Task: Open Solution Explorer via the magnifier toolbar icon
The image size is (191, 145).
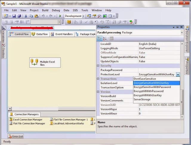Action: click(89, 16)
